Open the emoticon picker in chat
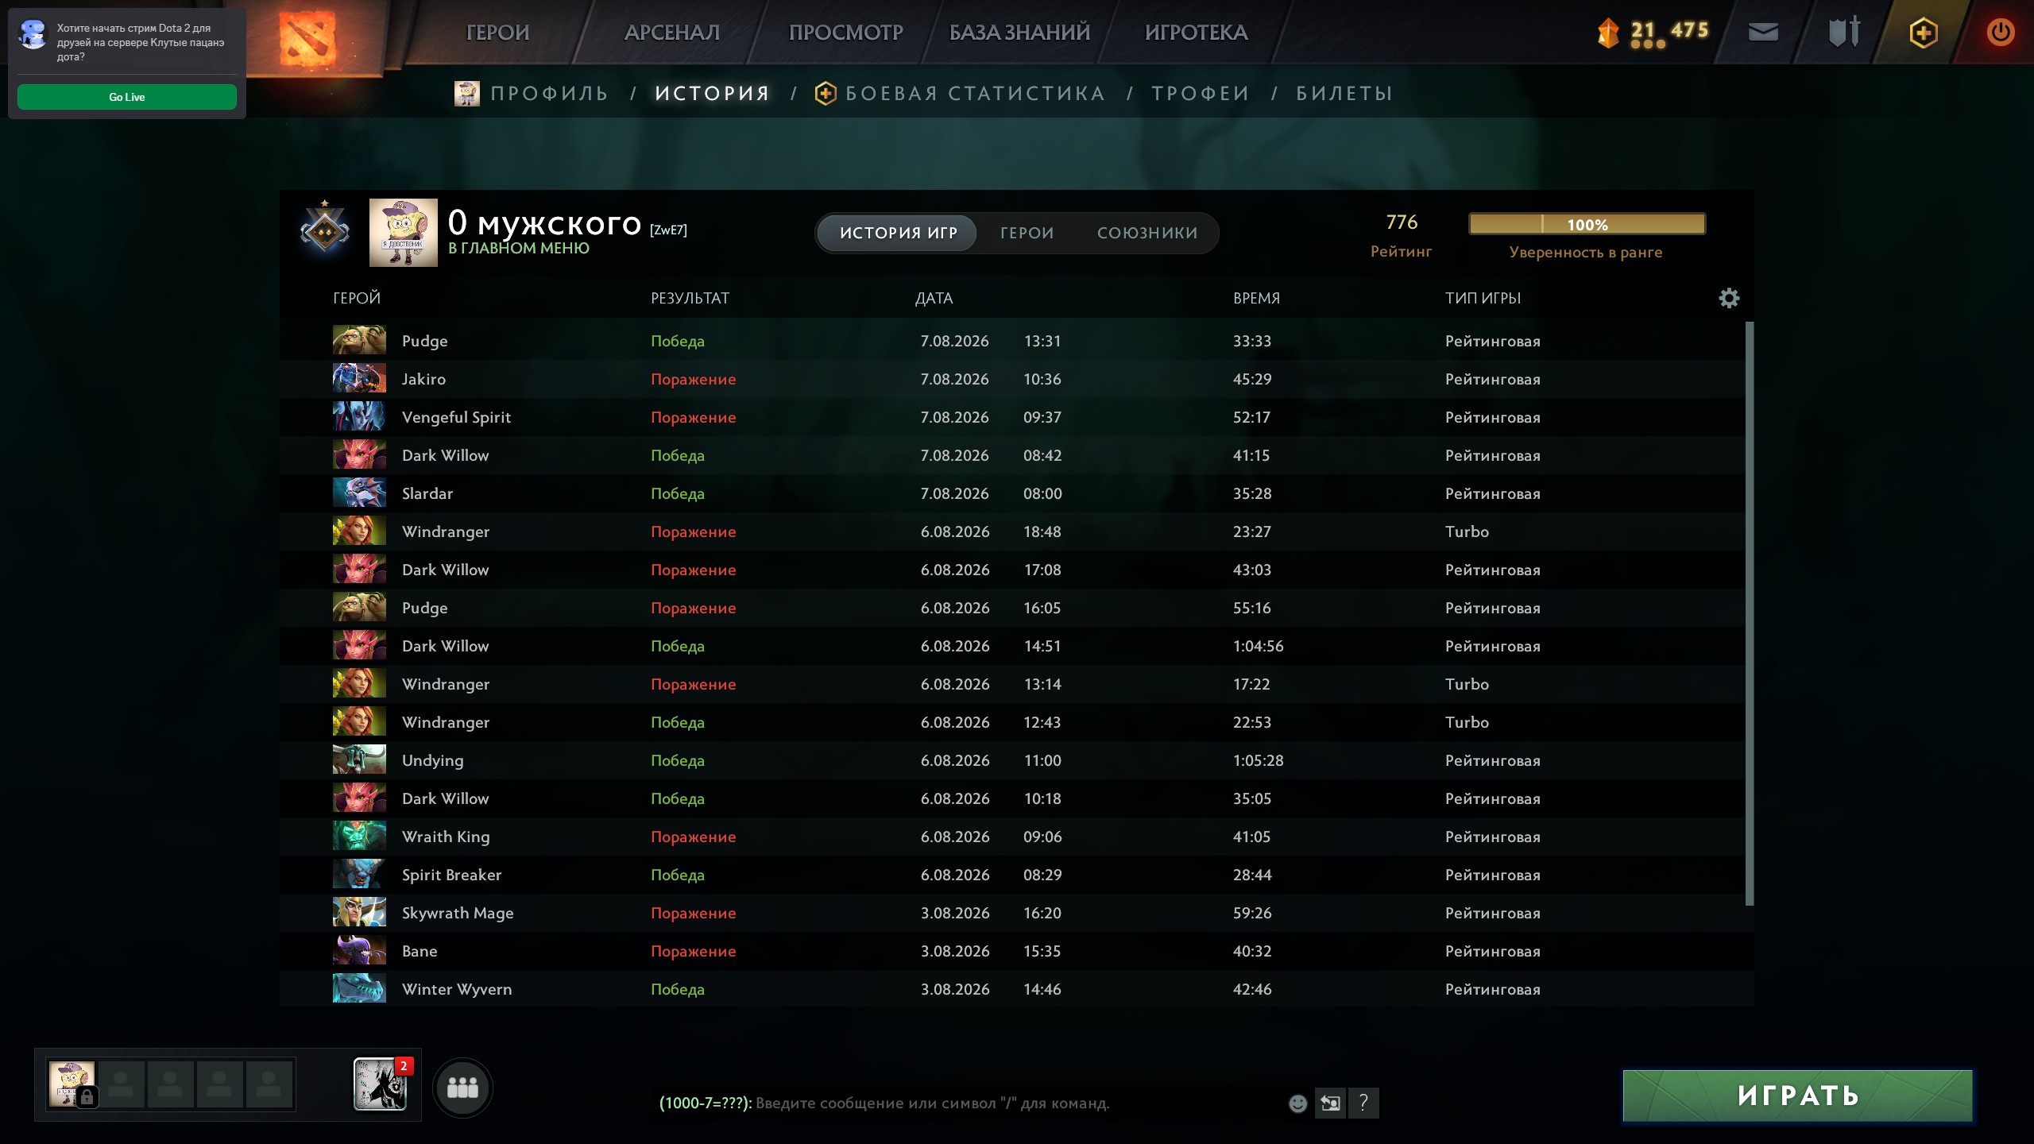This screenshot has height=1144, width=2034. tap(1297, 1103)
